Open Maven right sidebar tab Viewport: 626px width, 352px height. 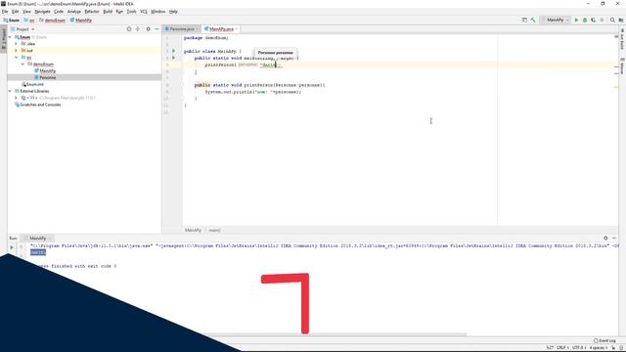click(622, 66)
